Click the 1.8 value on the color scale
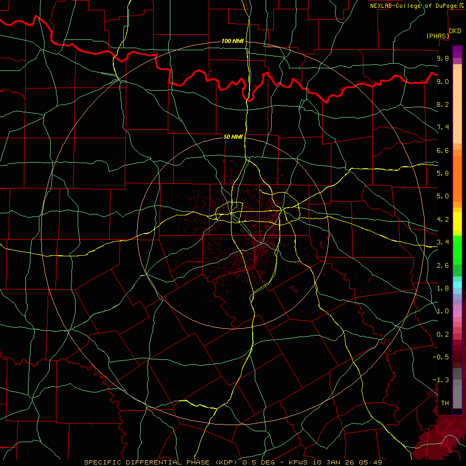The height and width of the screenshot is (466, 466). tap(443, 288)
